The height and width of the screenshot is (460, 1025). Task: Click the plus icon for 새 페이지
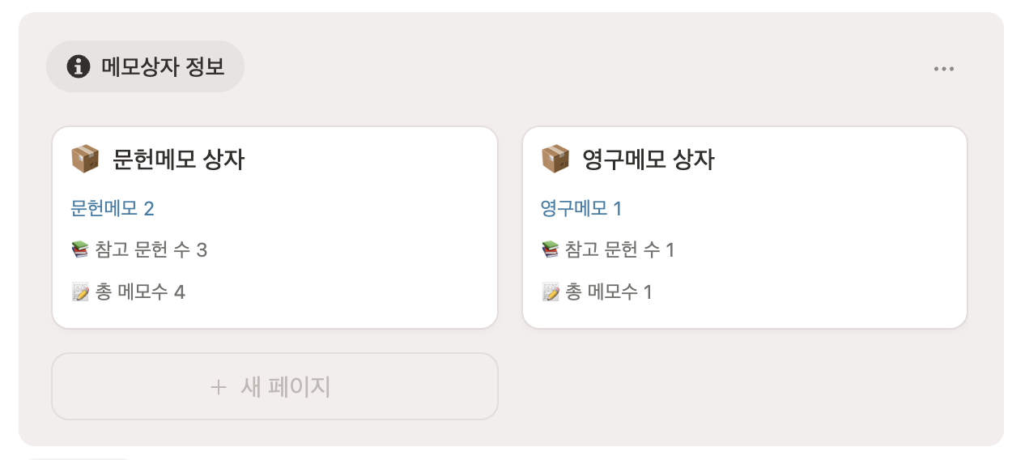pyautogui.click(x=218, y=387)
